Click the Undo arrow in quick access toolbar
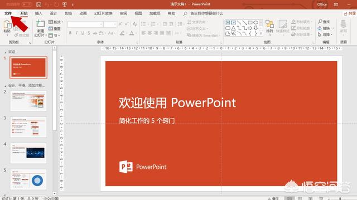Screen dimensions: 357x200 [x=47, y=4]
